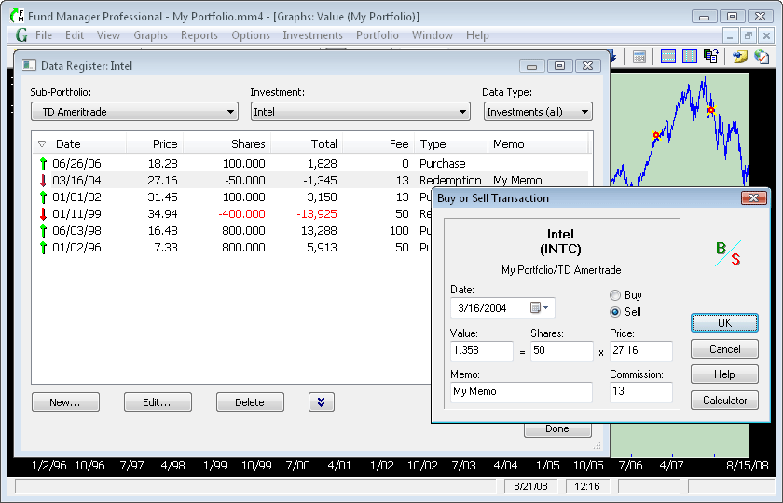Open the Edit menu
The width and height of the screenshot is (783, 503).
click(75, 35)
